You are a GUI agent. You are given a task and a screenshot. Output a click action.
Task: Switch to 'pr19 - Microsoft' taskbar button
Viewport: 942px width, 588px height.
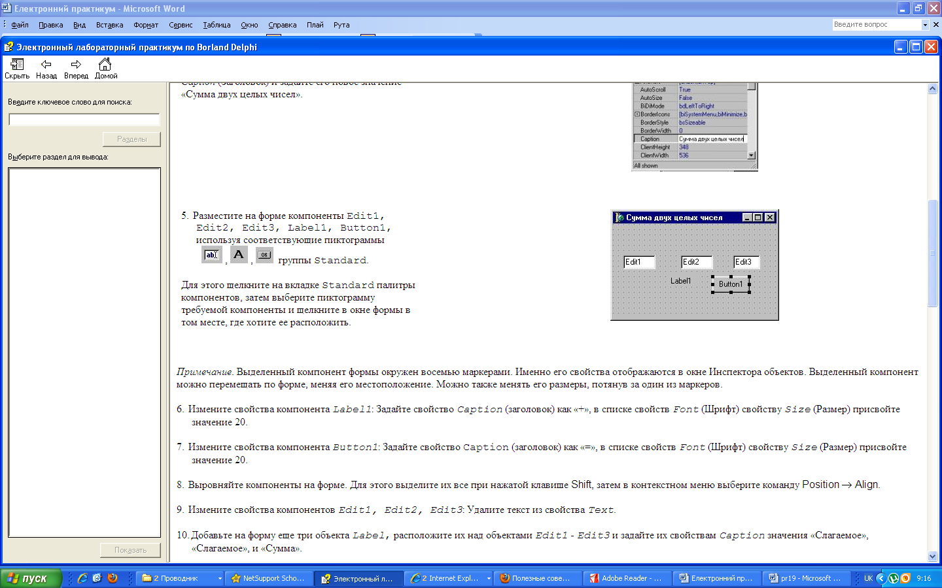[806, 578]
